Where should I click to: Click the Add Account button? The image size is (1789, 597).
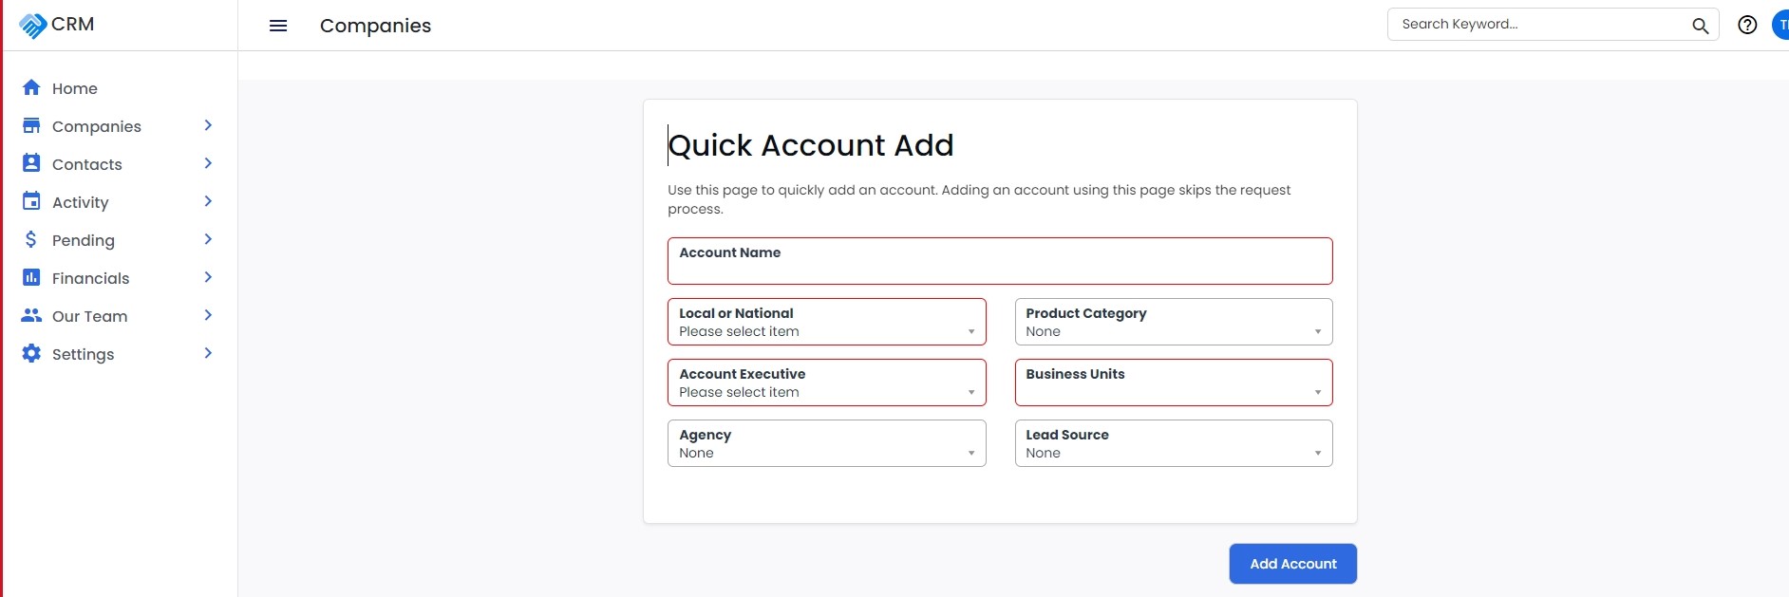1292,564
